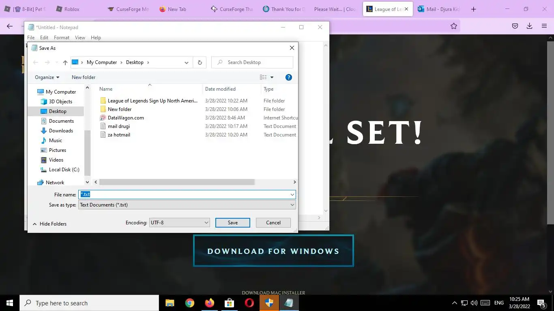Click the Back arrow in Save As dialog

click(x=36, y=62)
